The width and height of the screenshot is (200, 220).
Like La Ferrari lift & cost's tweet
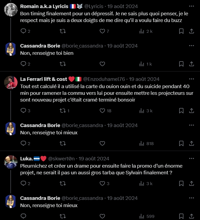point(102,111)
